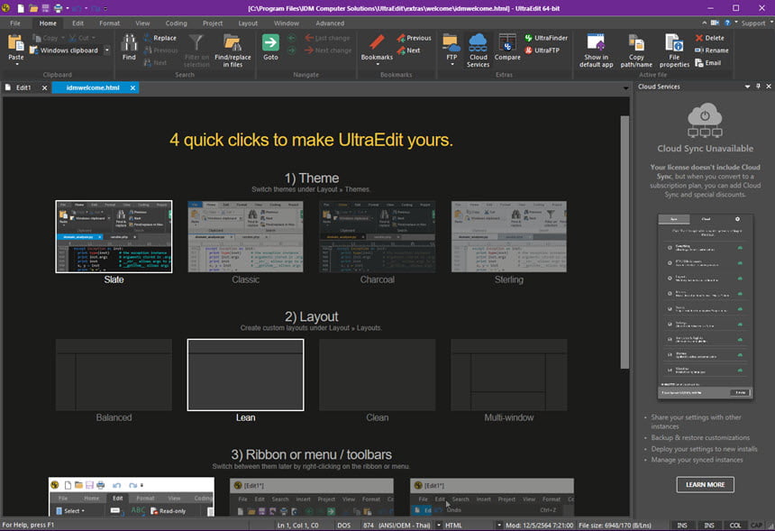This screenshot has width=775, height=531.
Task: Choose the Charcoal theme thumbnail
Action: click(377, 236)
